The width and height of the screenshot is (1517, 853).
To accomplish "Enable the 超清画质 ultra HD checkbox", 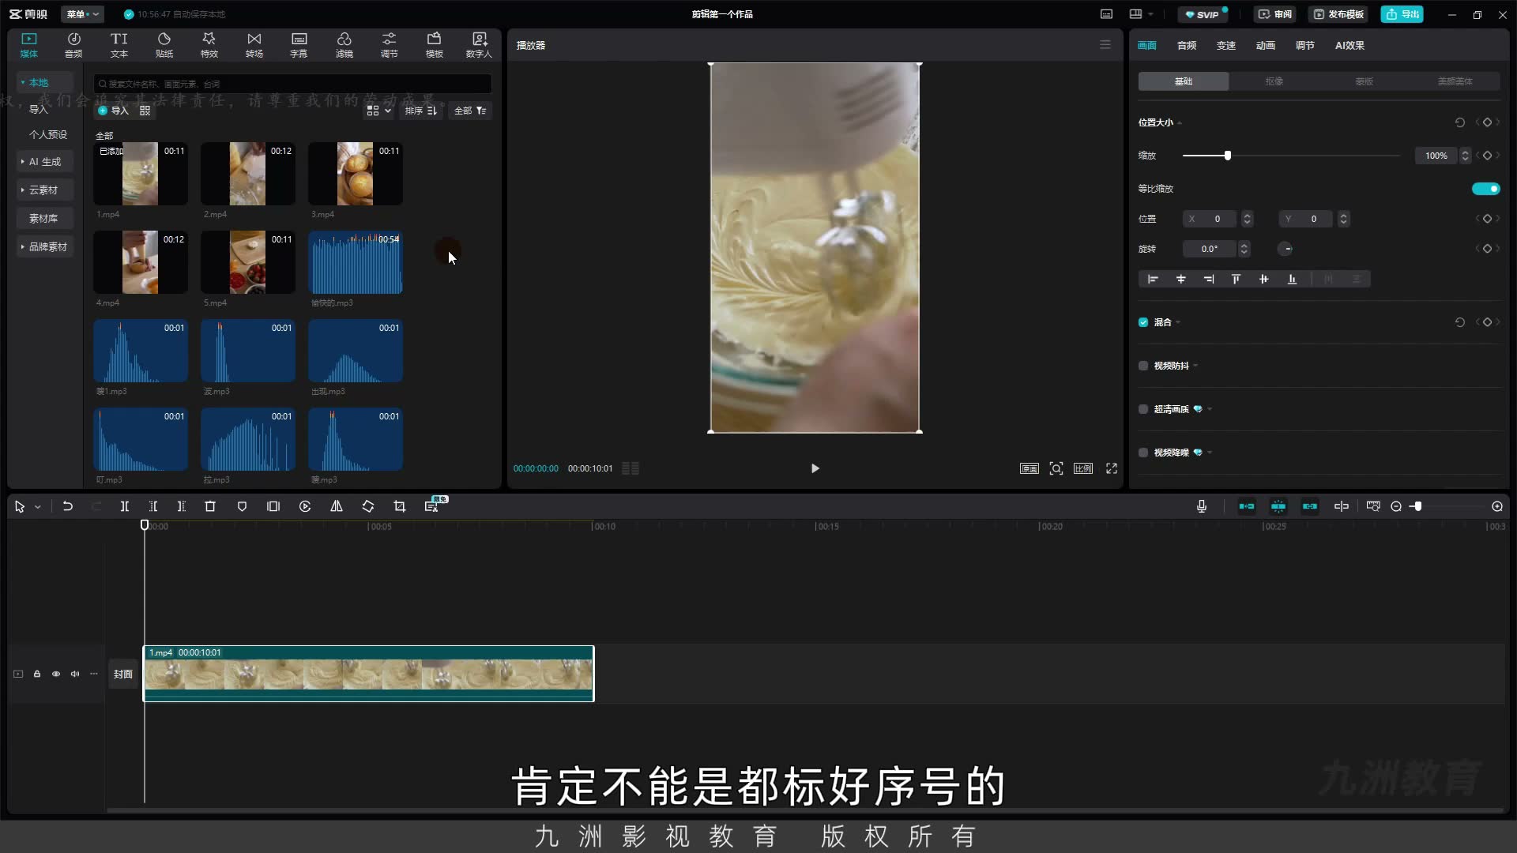I will [1143, 409].
